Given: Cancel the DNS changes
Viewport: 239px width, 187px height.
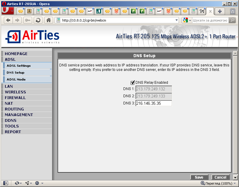Looking at the screenshot, I should click(220, 177).
